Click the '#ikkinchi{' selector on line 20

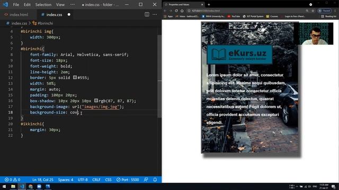32,124
